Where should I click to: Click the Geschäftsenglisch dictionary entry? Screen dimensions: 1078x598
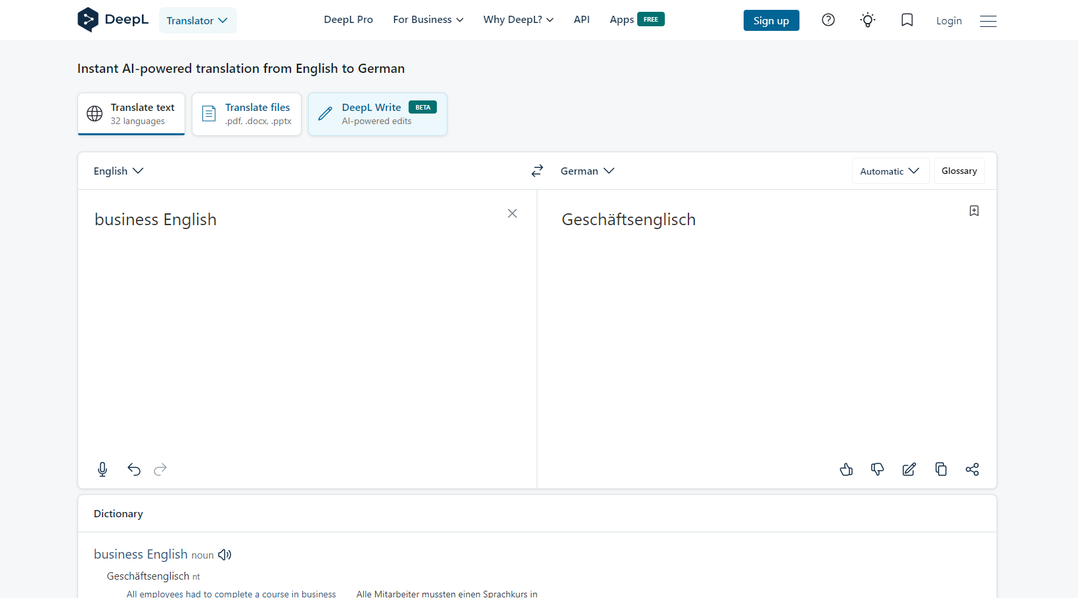[148, 576]
